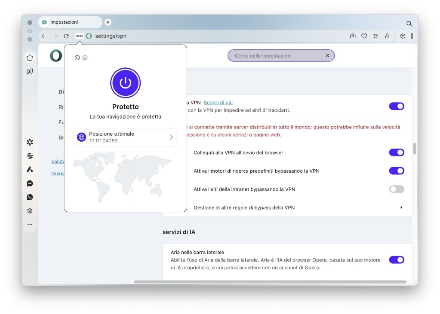Select the Impostazioni tab
The image size is (440, 314).
(71, 22)
